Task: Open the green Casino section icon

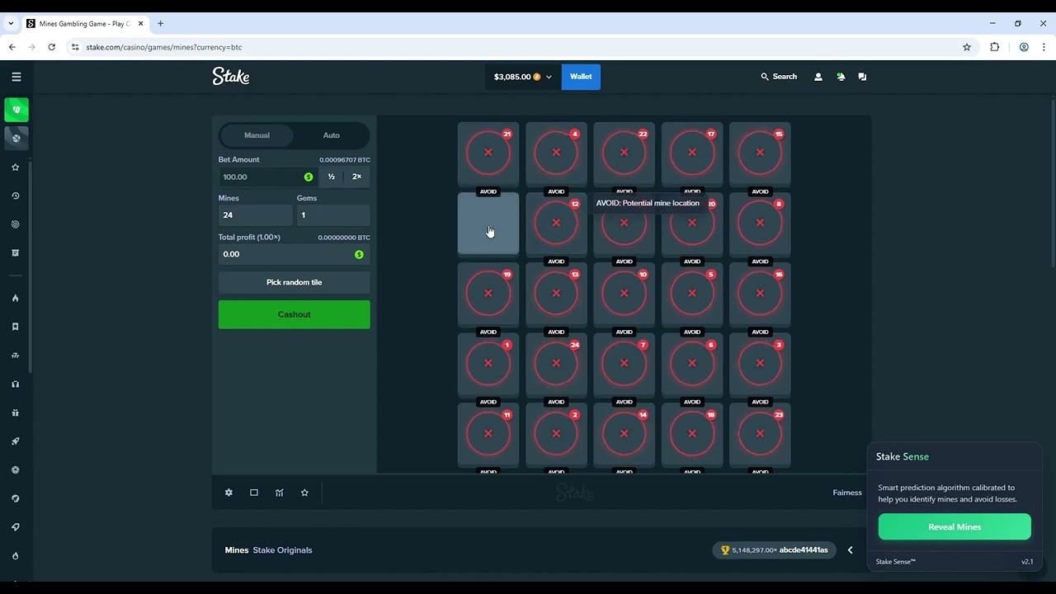Action: (16, 110)
